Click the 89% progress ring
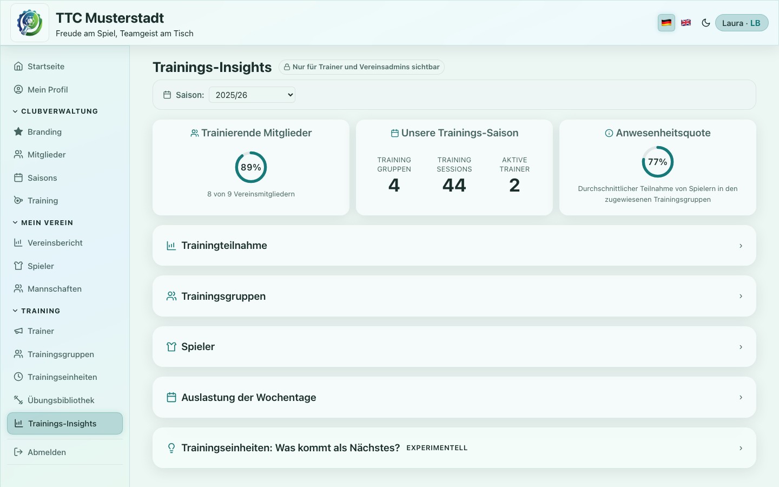 click(251, 167)
